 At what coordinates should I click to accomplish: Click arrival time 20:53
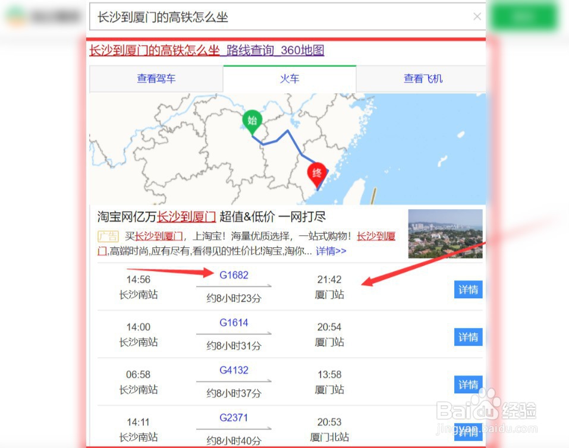[329, 422]
